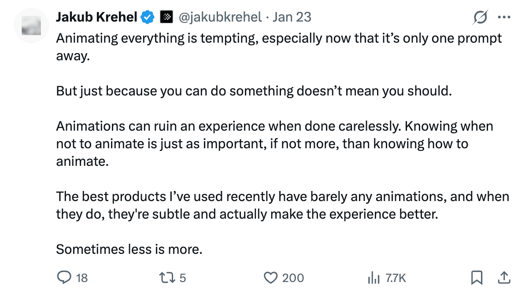Bookmark this post

477,278
